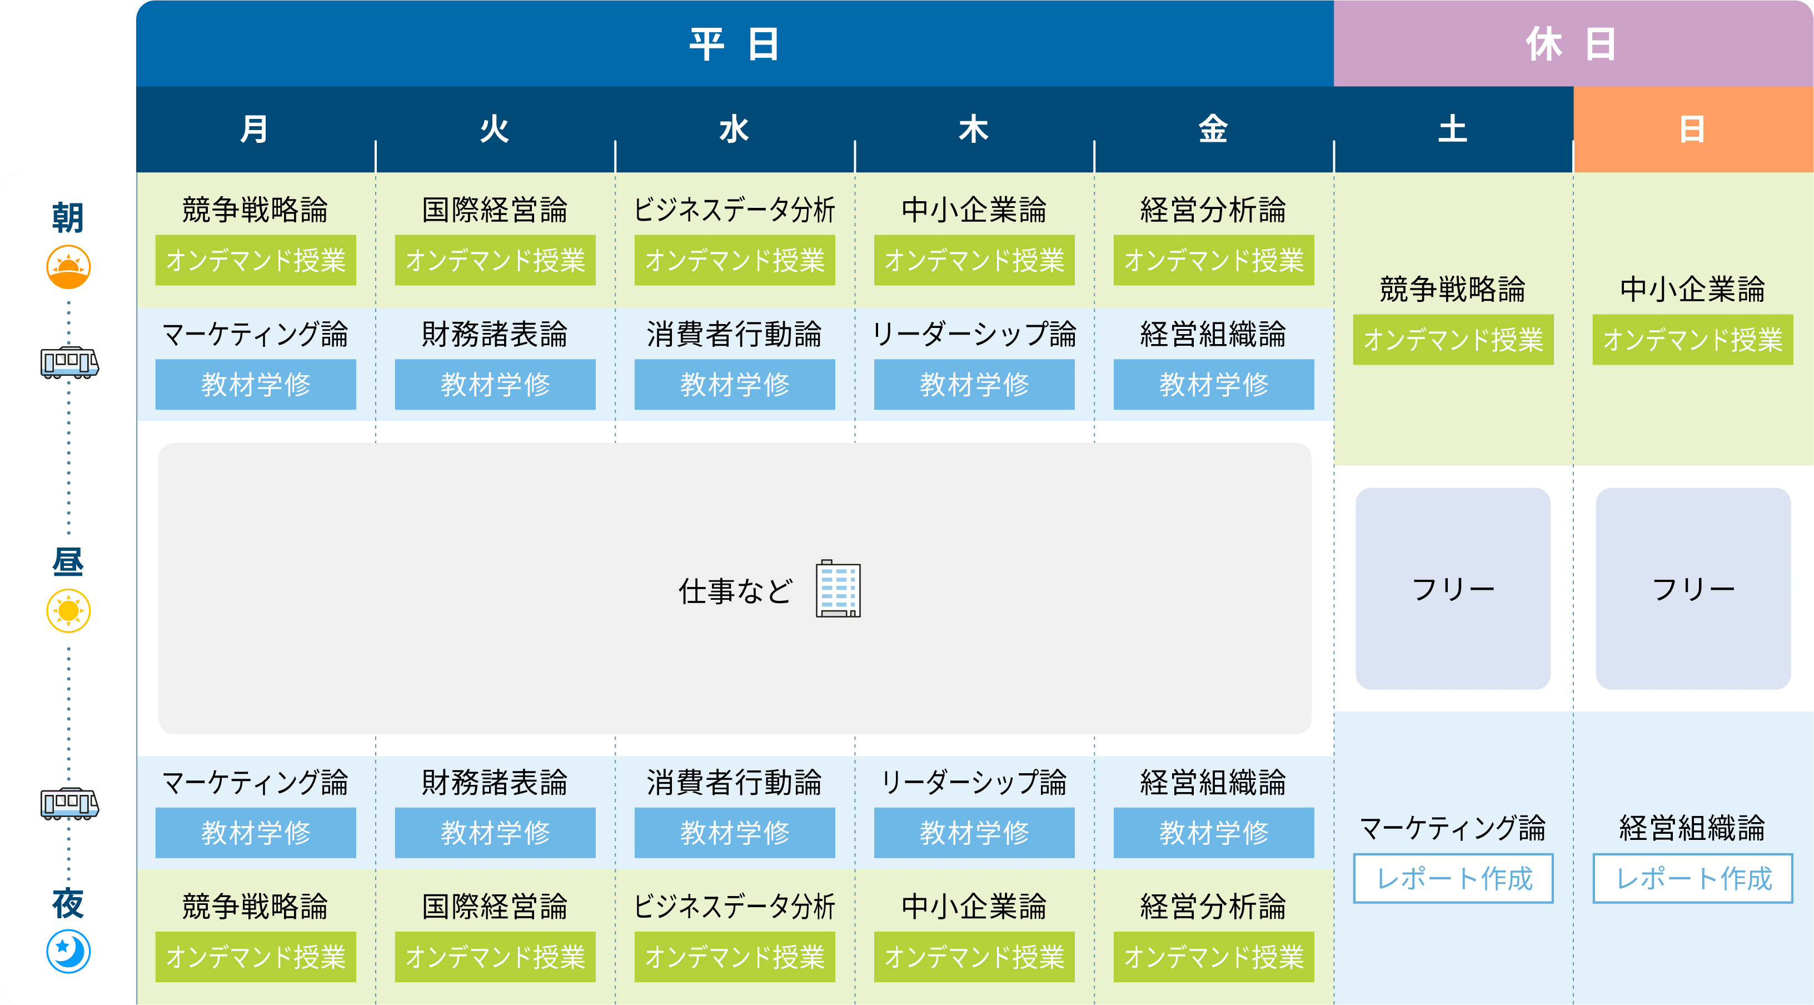Click the sunrise icon under 朝
This screenshot has height=1005, width=1814.
click(x=68, y=267)
